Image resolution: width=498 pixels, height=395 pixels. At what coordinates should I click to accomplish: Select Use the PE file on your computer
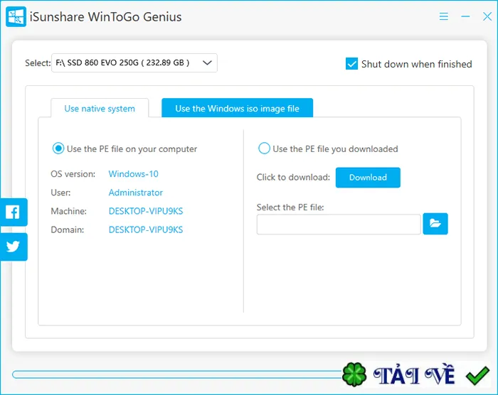pos(58,148)
